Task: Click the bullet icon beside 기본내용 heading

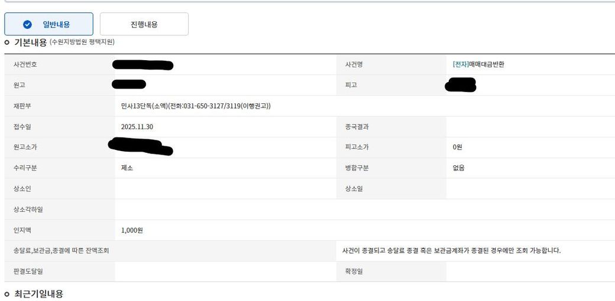Action: pyautogui.click(x=7, y=42)
